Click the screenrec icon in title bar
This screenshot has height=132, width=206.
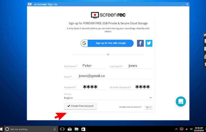(30, 4)
